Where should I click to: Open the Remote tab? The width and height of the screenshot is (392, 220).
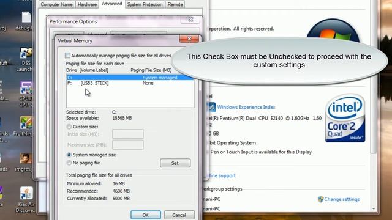pos(175,4)
